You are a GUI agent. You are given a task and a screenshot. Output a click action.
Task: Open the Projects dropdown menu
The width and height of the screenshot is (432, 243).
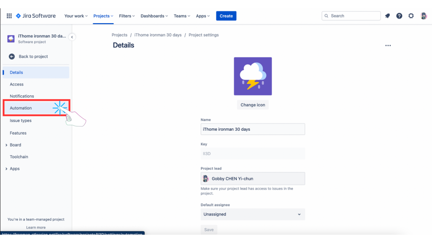(103, 16)
